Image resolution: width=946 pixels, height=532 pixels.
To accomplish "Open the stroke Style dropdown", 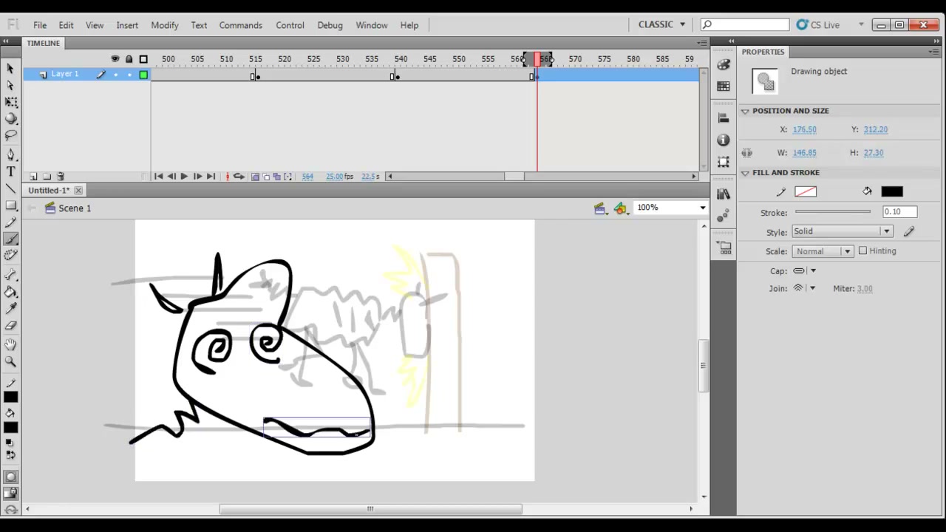I will click(842, 231).
